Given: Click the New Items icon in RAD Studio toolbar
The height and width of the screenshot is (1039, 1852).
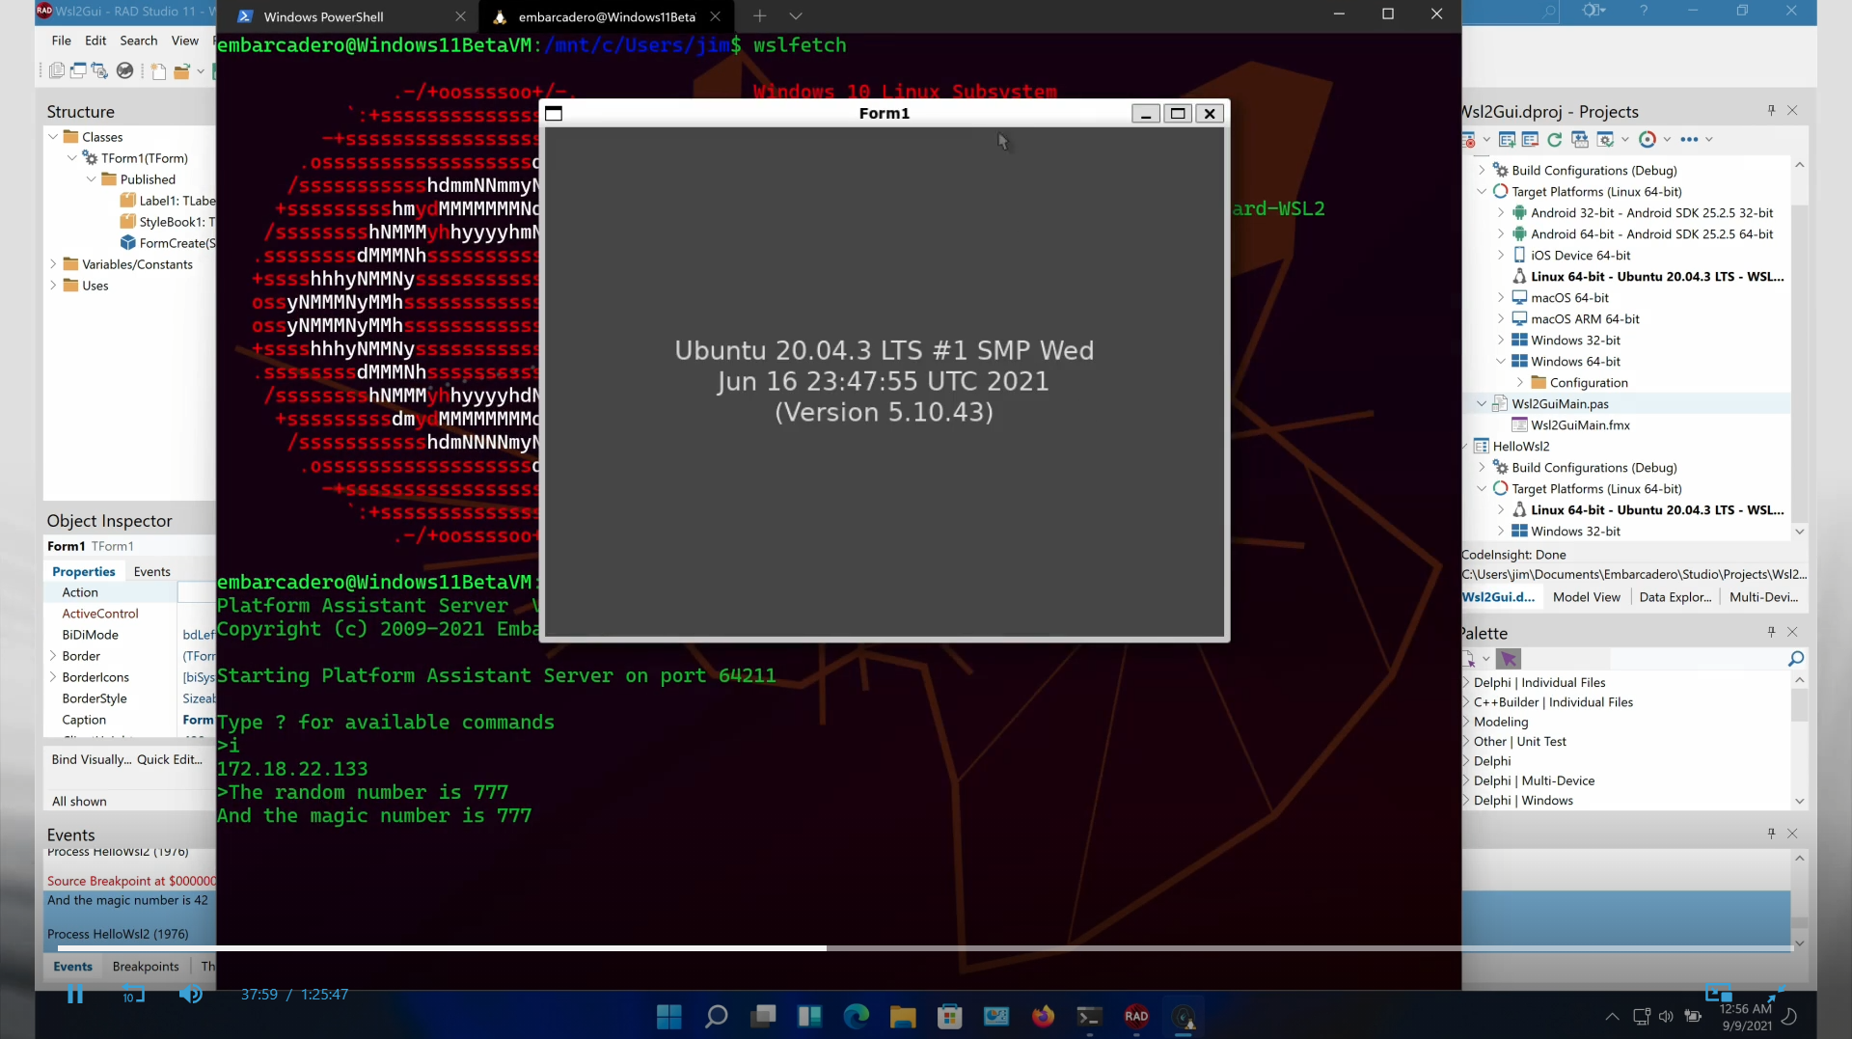Looking at the screenshot, I should coord(158,70).
